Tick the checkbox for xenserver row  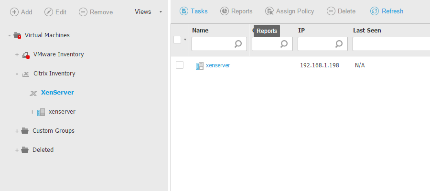point(180,65)
